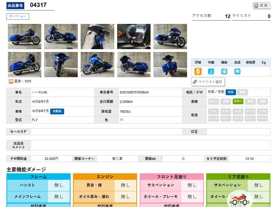Viewport: 279px width, 218px height.
Task: Click the 無 modification grade badge
Action: point(237,72)
